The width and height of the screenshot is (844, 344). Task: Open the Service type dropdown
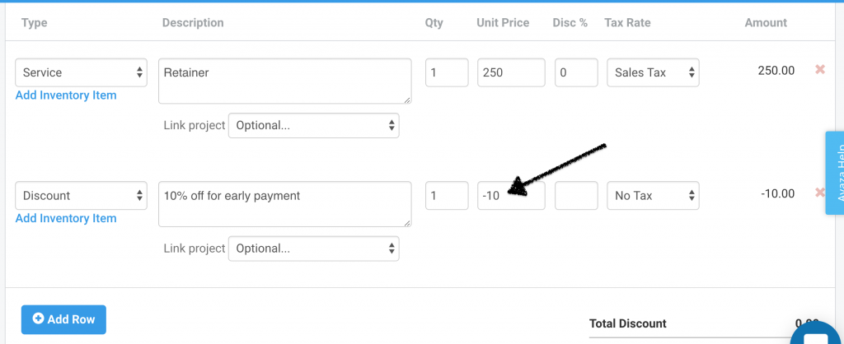[x=82, y=72]
